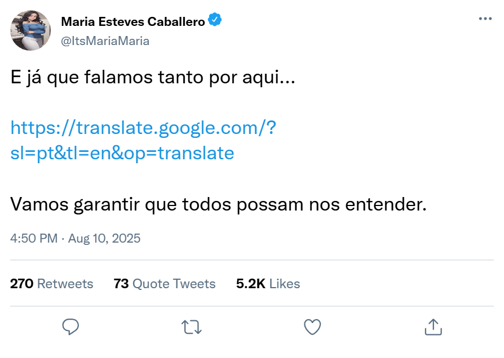Click the text 'E já que falamos tanto por aqui...'
Screen dimensions: 504x358
[153, 78]
